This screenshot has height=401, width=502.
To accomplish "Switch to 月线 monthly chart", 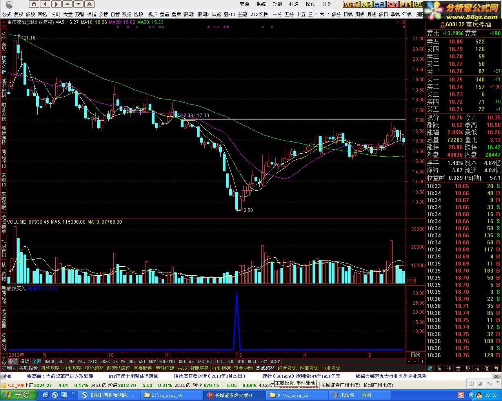I will (371, 14).
